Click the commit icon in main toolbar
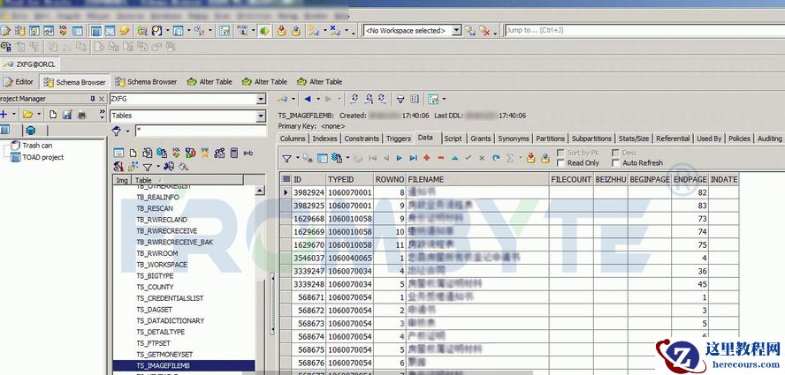The height and width of the screenshot is (375, 785). 283,31
